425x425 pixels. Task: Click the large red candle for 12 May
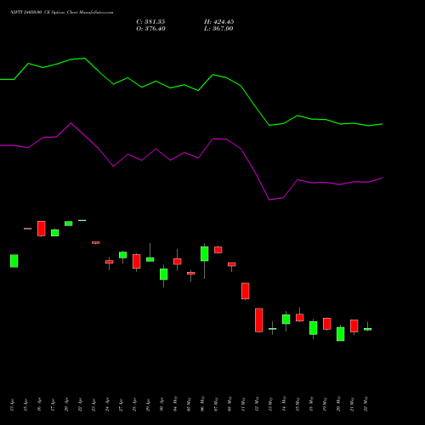259,320
